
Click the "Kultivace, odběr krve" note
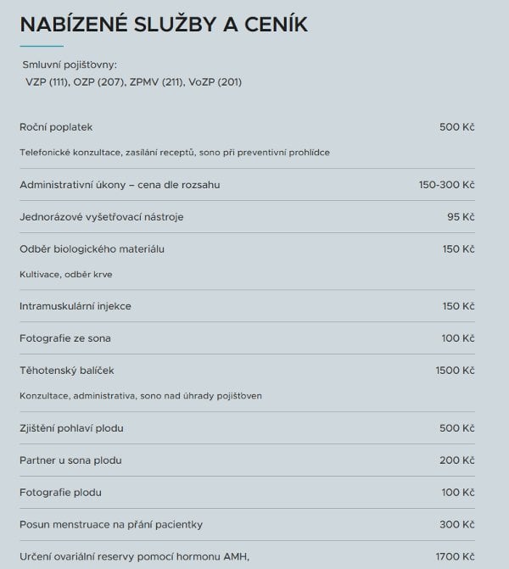click(65, 275)
